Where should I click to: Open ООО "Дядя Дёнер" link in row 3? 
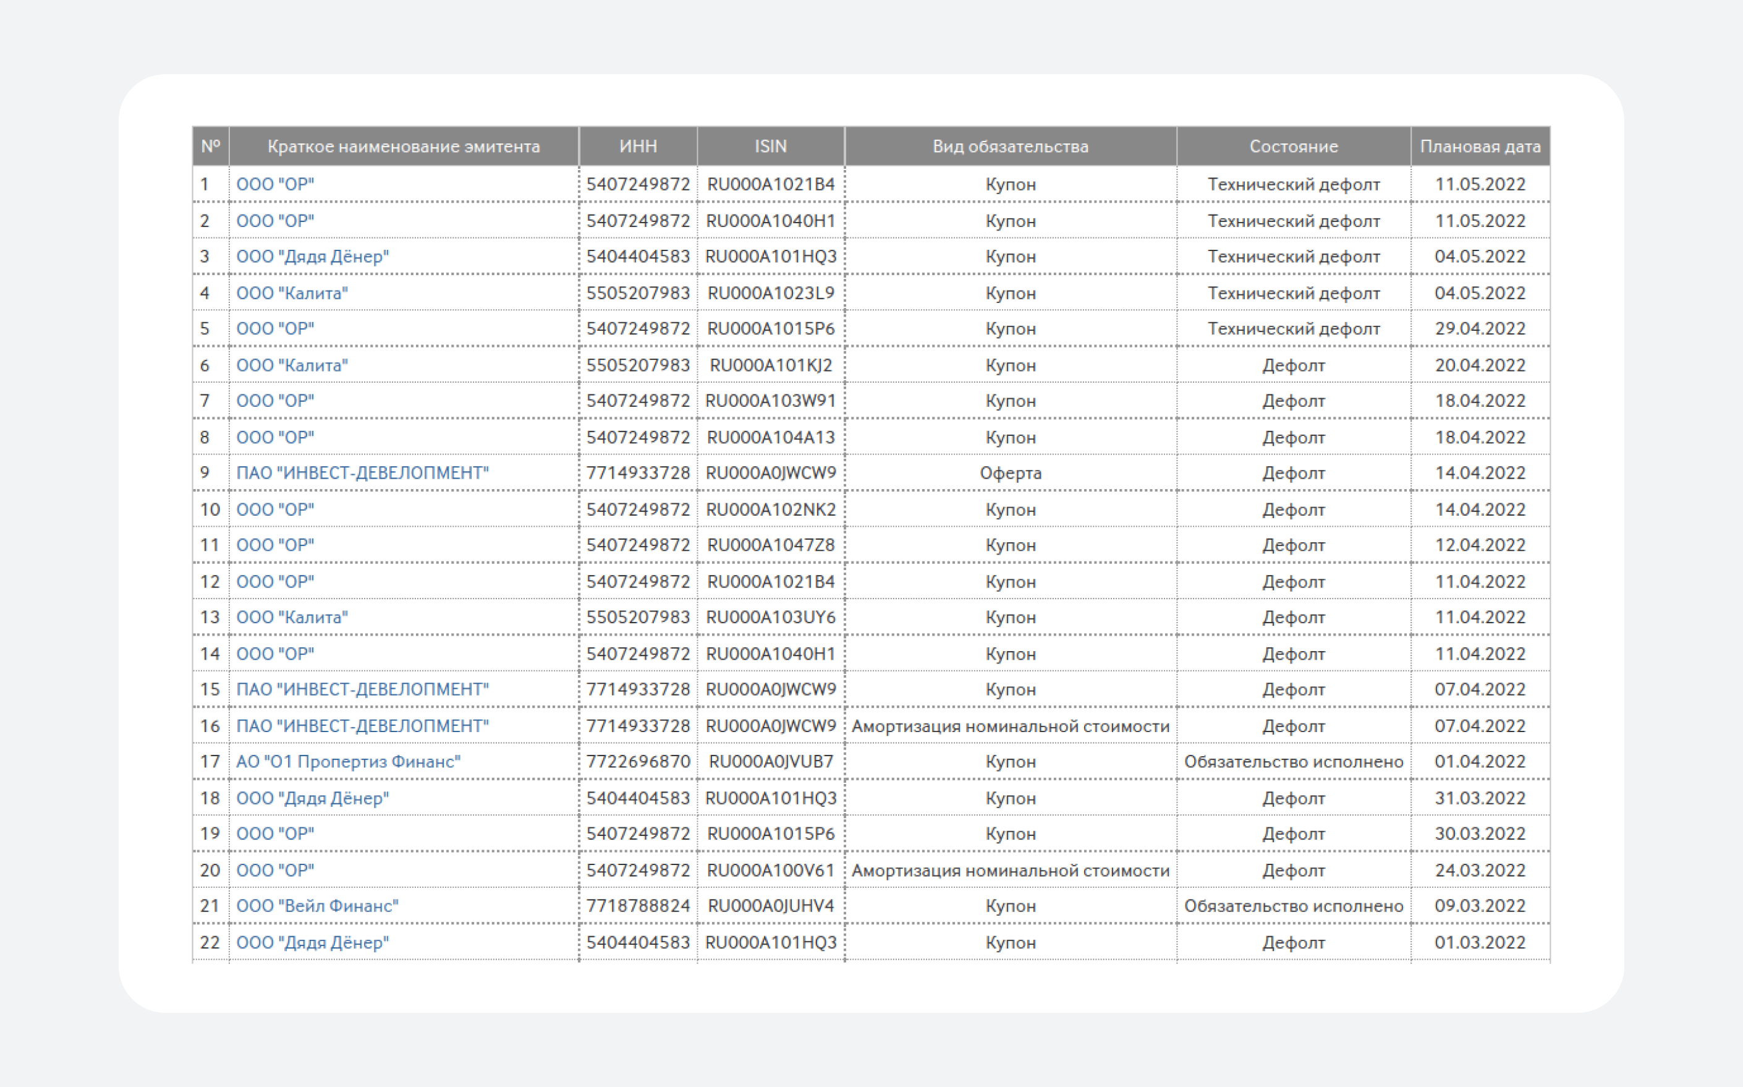pyautogui.click(x=313, y=257)
